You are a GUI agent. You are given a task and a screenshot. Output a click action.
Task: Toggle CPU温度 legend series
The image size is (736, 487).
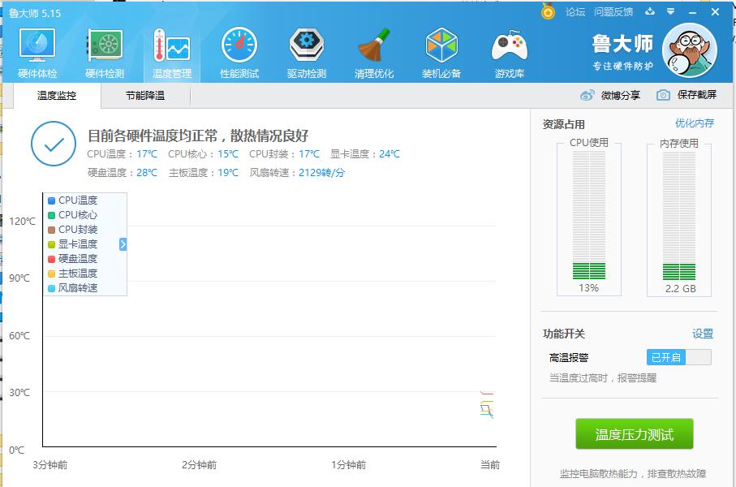click(73, 200)
